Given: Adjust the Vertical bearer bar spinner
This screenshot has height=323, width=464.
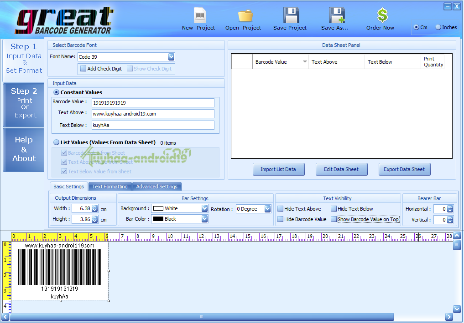Looking at the screenshot, I should (450, 220).
